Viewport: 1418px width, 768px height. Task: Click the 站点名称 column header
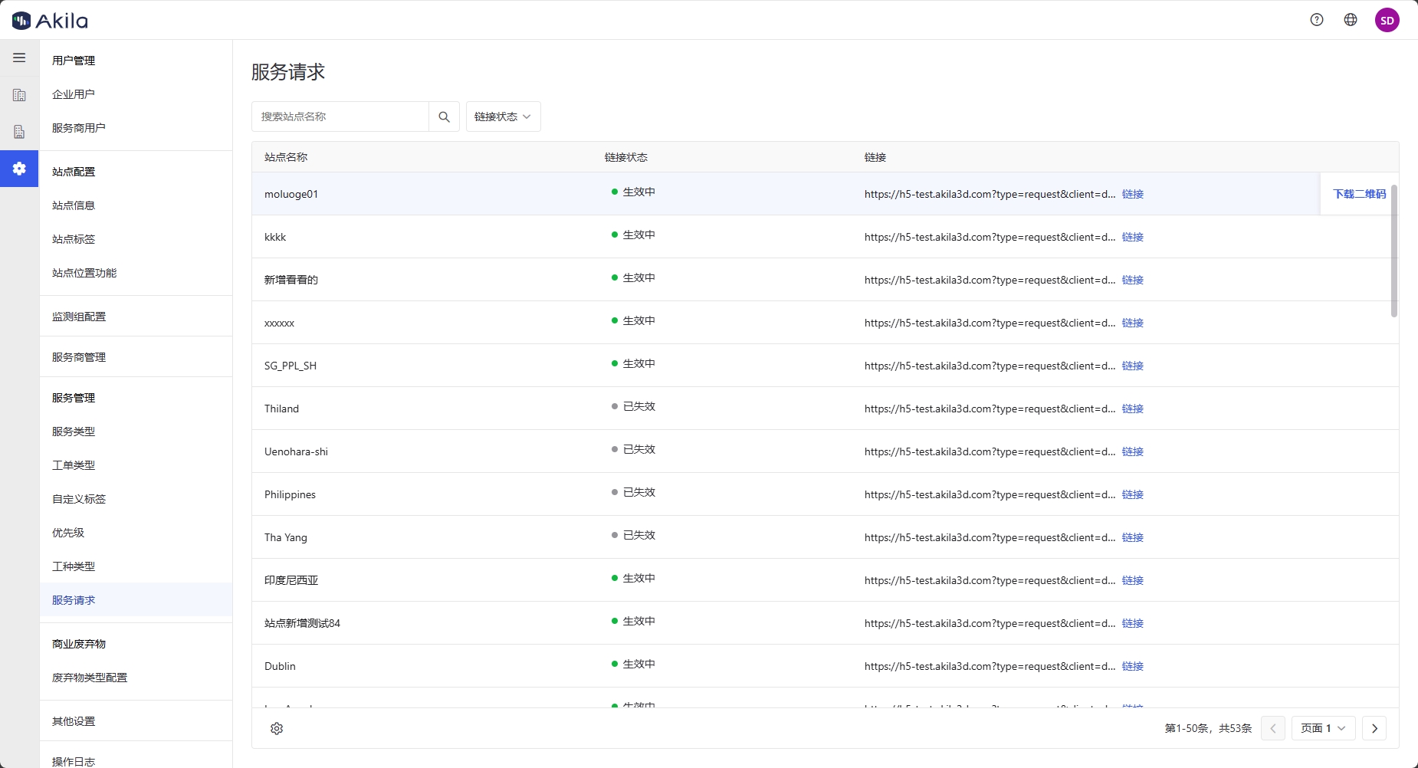286,157
